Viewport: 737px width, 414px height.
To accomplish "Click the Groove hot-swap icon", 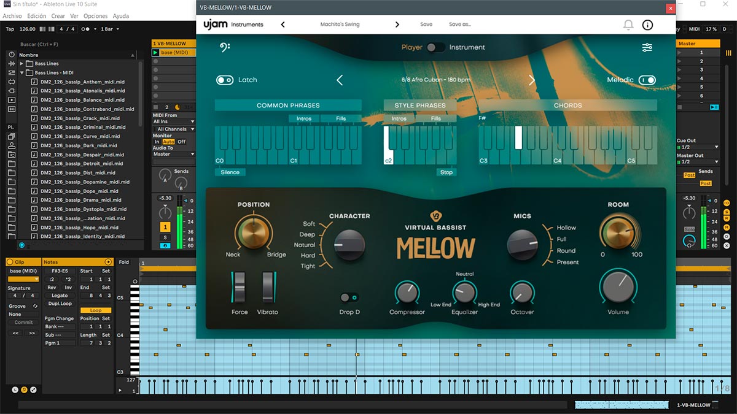I will (x=34, y=306).
